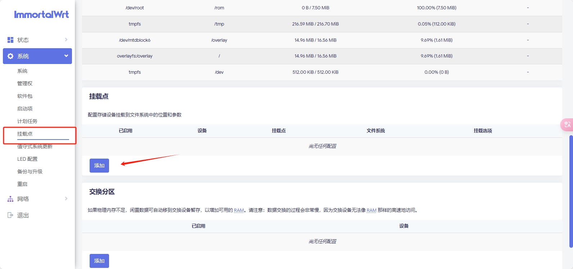Image resolution: width=573 pixels, height=269 pixels.
Task: Click 添加 button under 挂载点
Action: pyautogui.click(x=99, y=165)
